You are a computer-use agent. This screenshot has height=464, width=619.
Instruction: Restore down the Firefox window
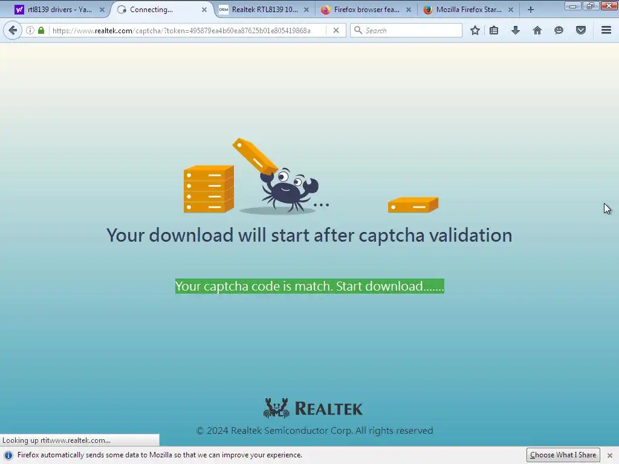pyautogui.click(x=590, y=6)
